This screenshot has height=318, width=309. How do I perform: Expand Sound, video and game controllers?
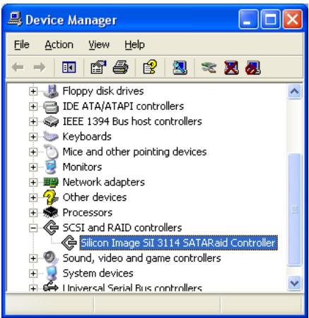click(33, 258)
